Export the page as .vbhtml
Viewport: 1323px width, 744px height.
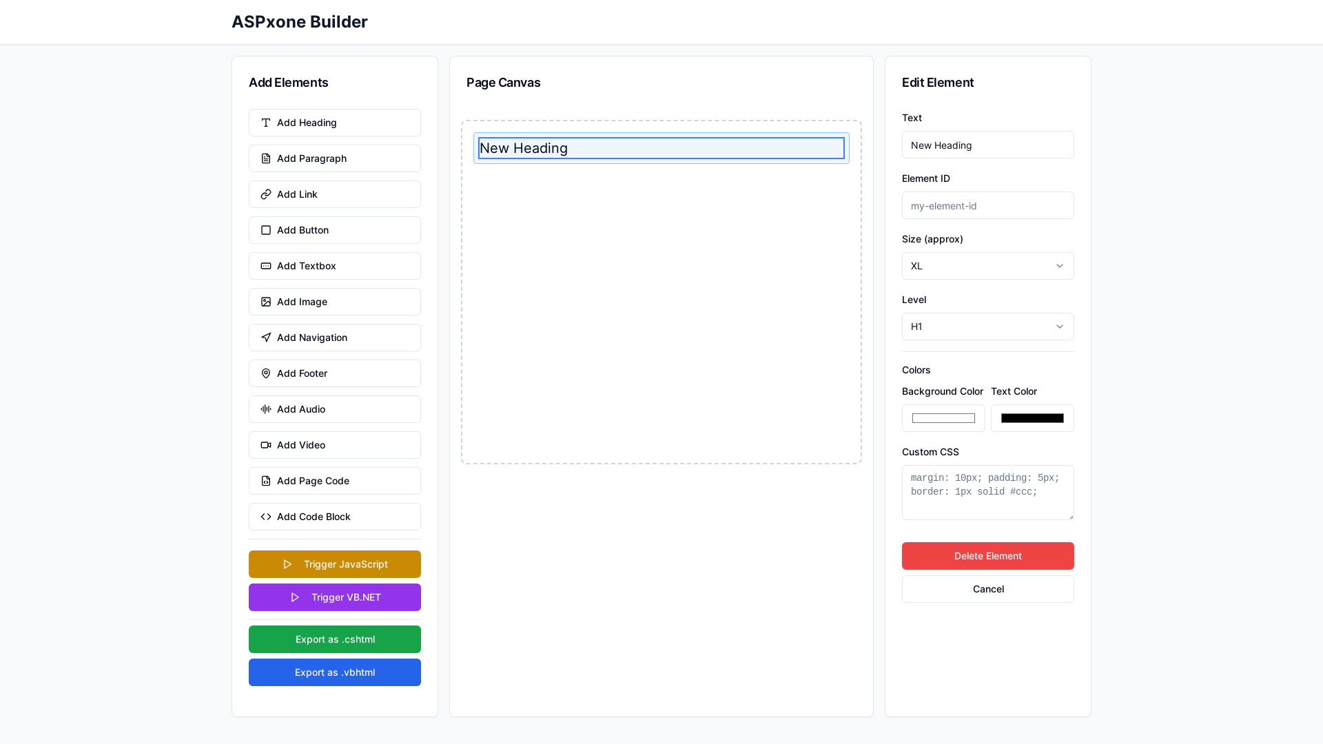pos(335,672)
